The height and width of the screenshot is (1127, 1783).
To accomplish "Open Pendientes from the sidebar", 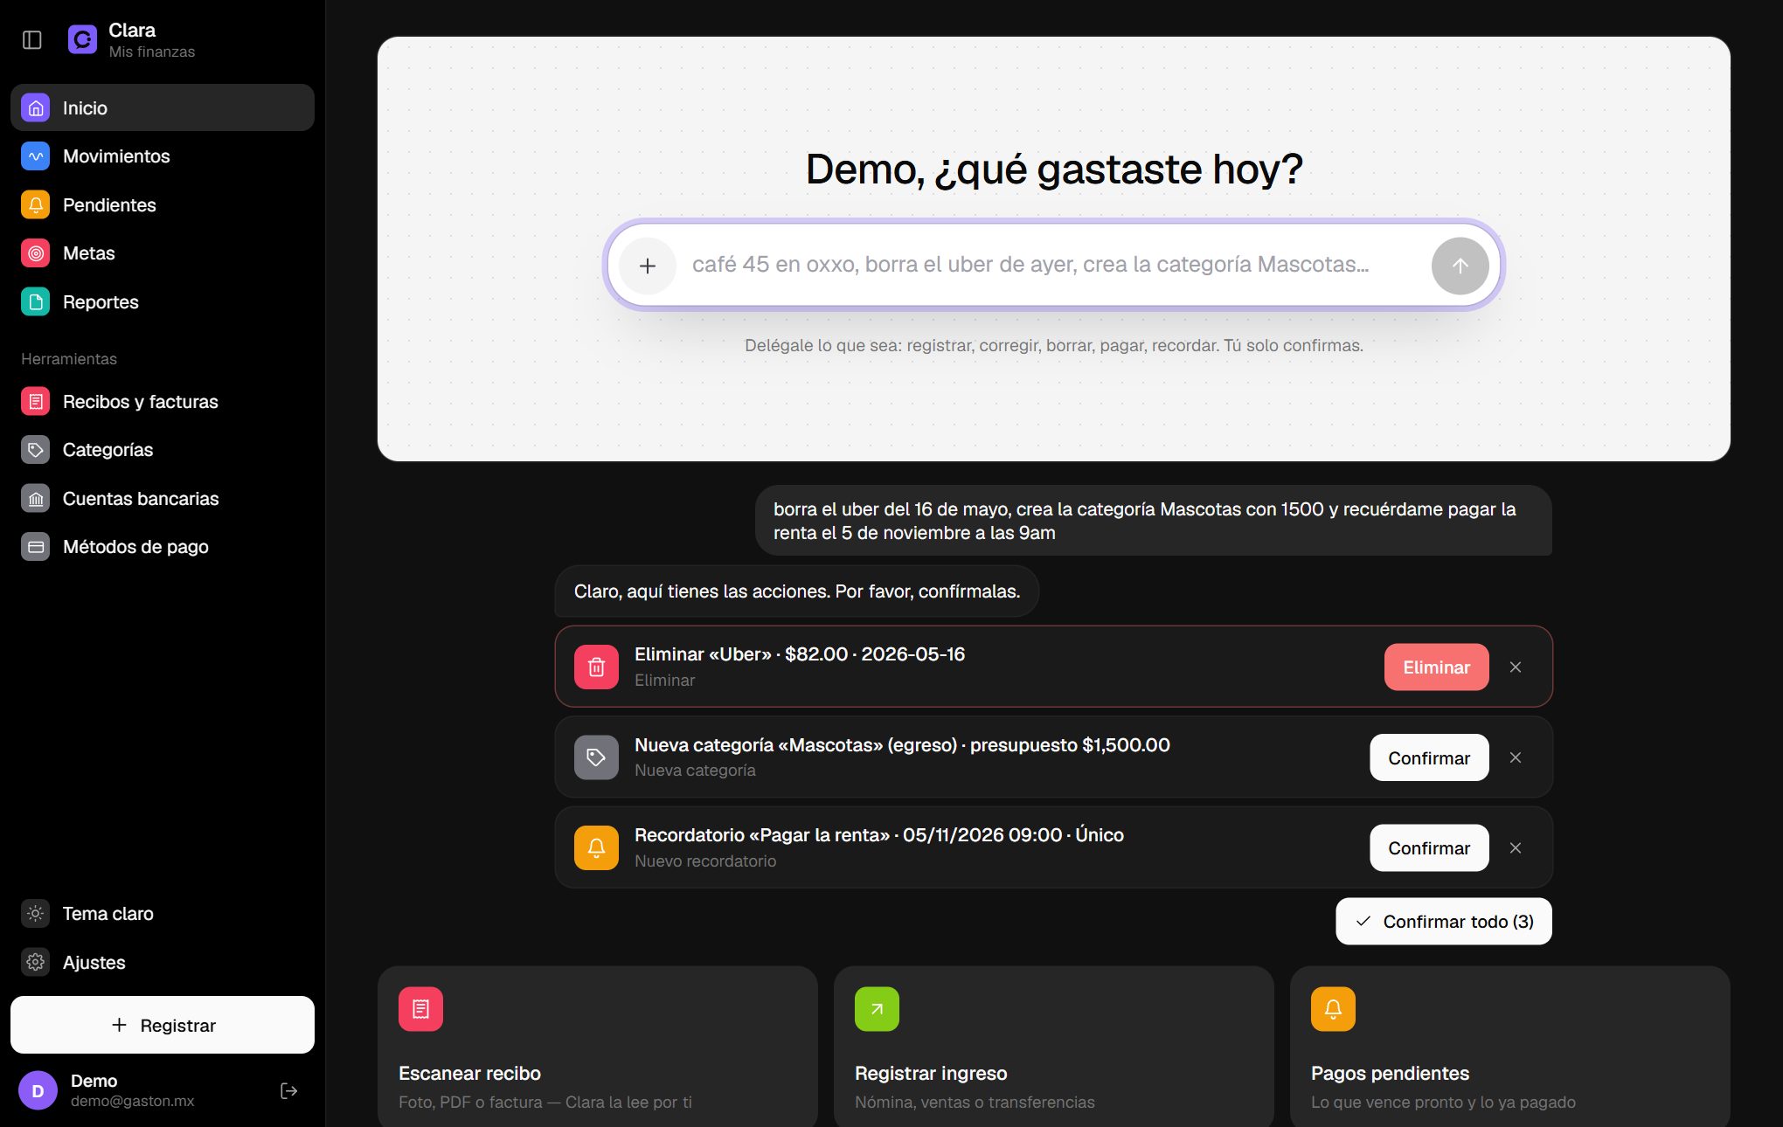I will pos(163,204).
